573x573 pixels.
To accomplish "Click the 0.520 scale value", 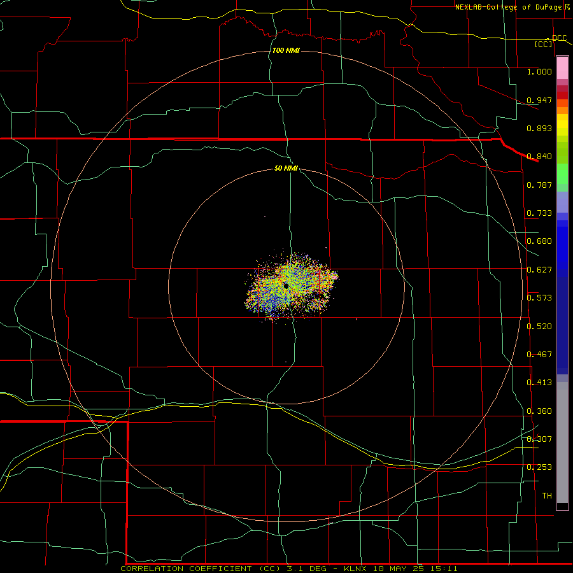I will [539, 327].
